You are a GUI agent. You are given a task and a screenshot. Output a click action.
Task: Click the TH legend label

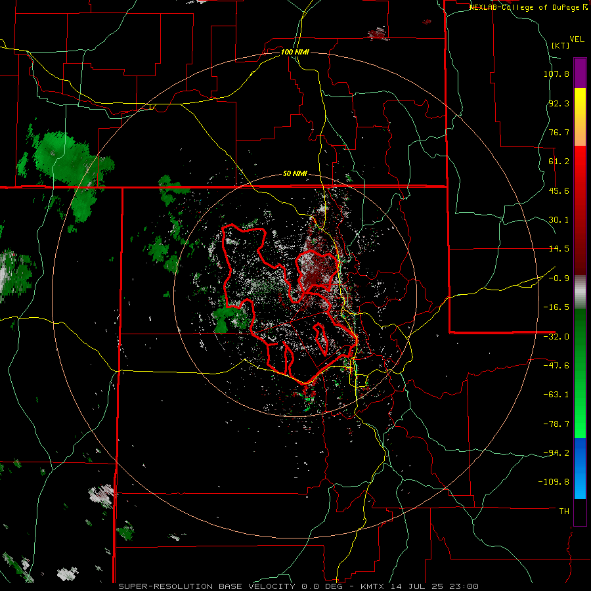(564, 512)
